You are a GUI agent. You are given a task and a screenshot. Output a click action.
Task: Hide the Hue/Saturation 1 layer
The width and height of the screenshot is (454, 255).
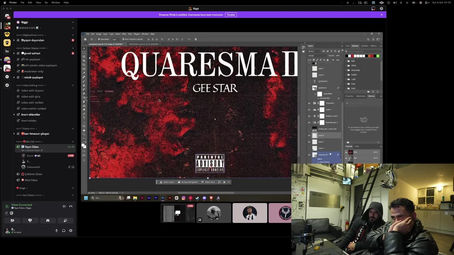point(309,123)
